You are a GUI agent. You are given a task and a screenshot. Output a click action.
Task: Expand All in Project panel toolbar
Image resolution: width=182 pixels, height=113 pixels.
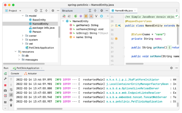pos(41,11)
